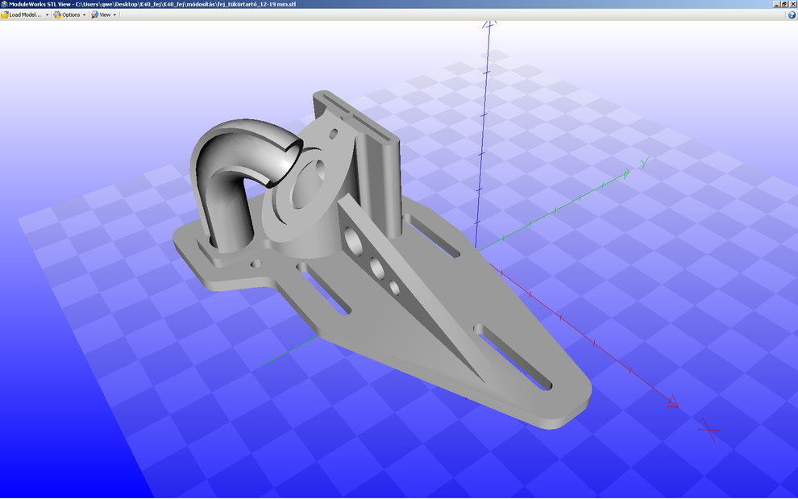Image resolution: width=798 pixels, height=499 pixels.
Task: Click the Load Model folder icon
Action: (5, 15)
